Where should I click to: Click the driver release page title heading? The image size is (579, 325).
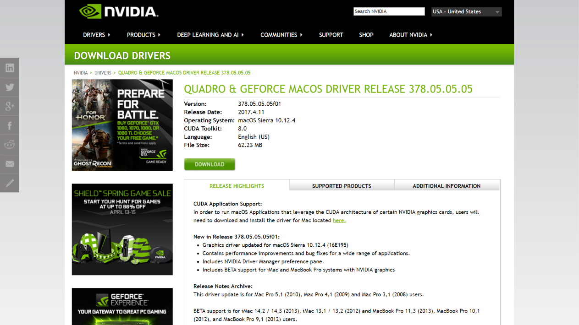coord(328,89)
